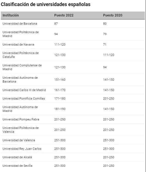Click Universidad Complutense de Madrid name
This screenshot has width=146, height=172.
[x=22, y=67]
